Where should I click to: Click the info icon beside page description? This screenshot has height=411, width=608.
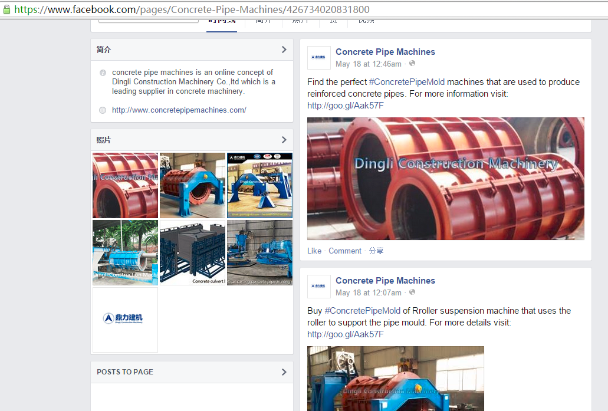[x=103, y=73]
